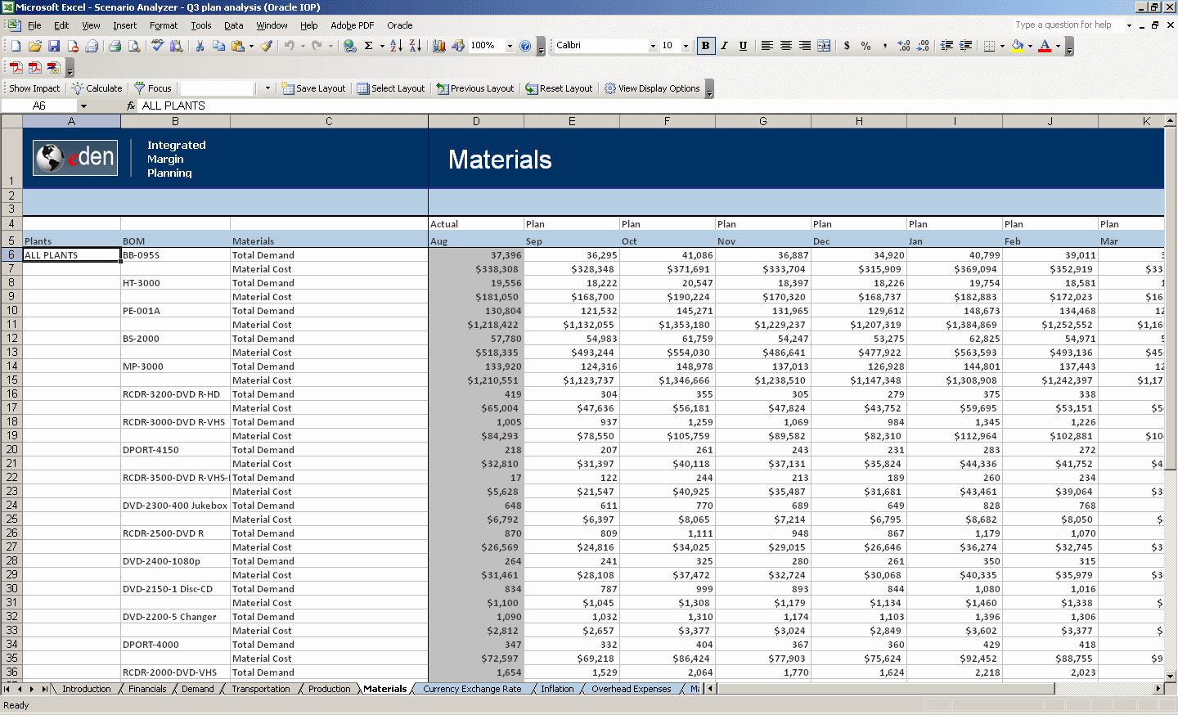Image resolution: width=1178 pixels, height=715 pixels.
Task: Click the Print Preview icon
Action: tap(134, 46)
